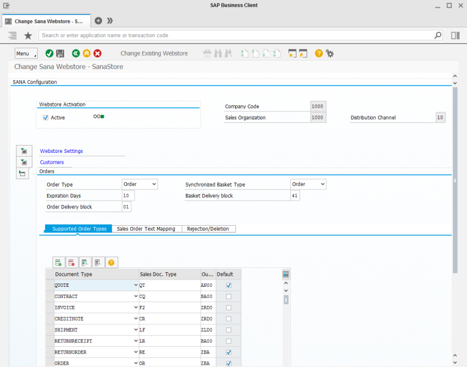The image size is (467, 367).
Task: Click table help question mark icon
Action: point(111,262)
